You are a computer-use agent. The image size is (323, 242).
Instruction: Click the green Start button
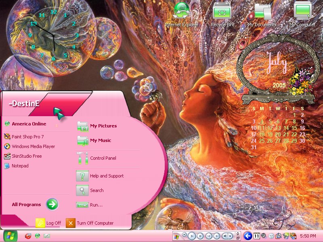pyautogui.click(x=10, y=236)
